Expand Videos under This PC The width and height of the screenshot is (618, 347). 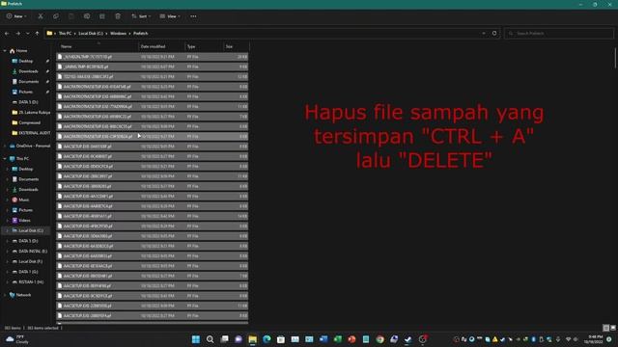7,221
